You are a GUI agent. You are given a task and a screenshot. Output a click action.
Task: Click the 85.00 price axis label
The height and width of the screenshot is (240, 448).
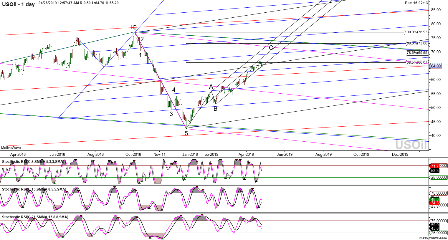tap(436, 10)
